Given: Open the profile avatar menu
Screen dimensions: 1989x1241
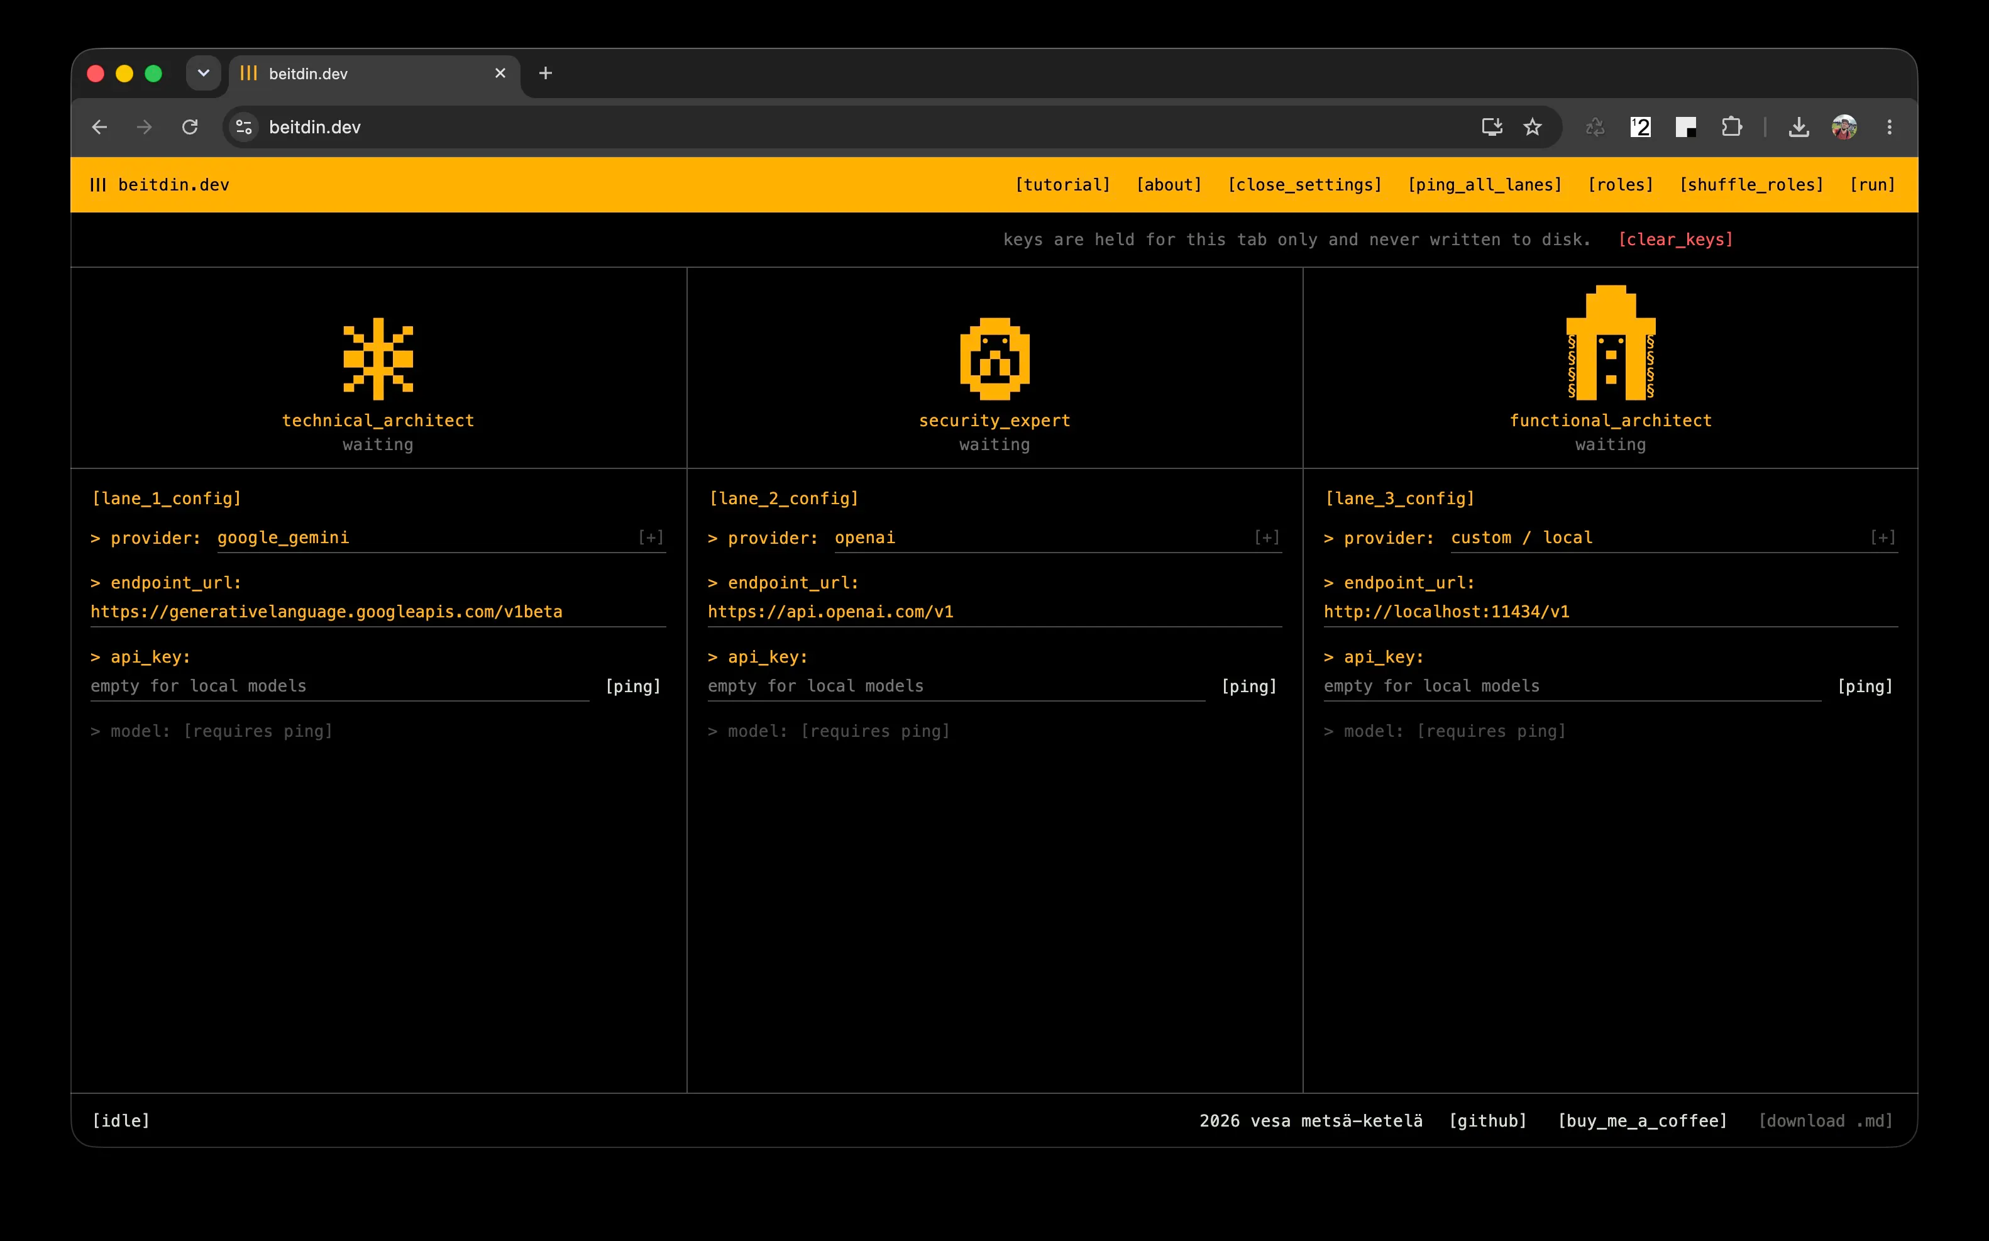Looking at the screenshot, I should click(1844, 127).
